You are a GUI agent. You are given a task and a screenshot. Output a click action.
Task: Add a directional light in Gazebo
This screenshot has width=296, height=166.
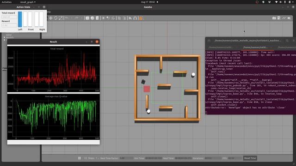click(113, 18)
